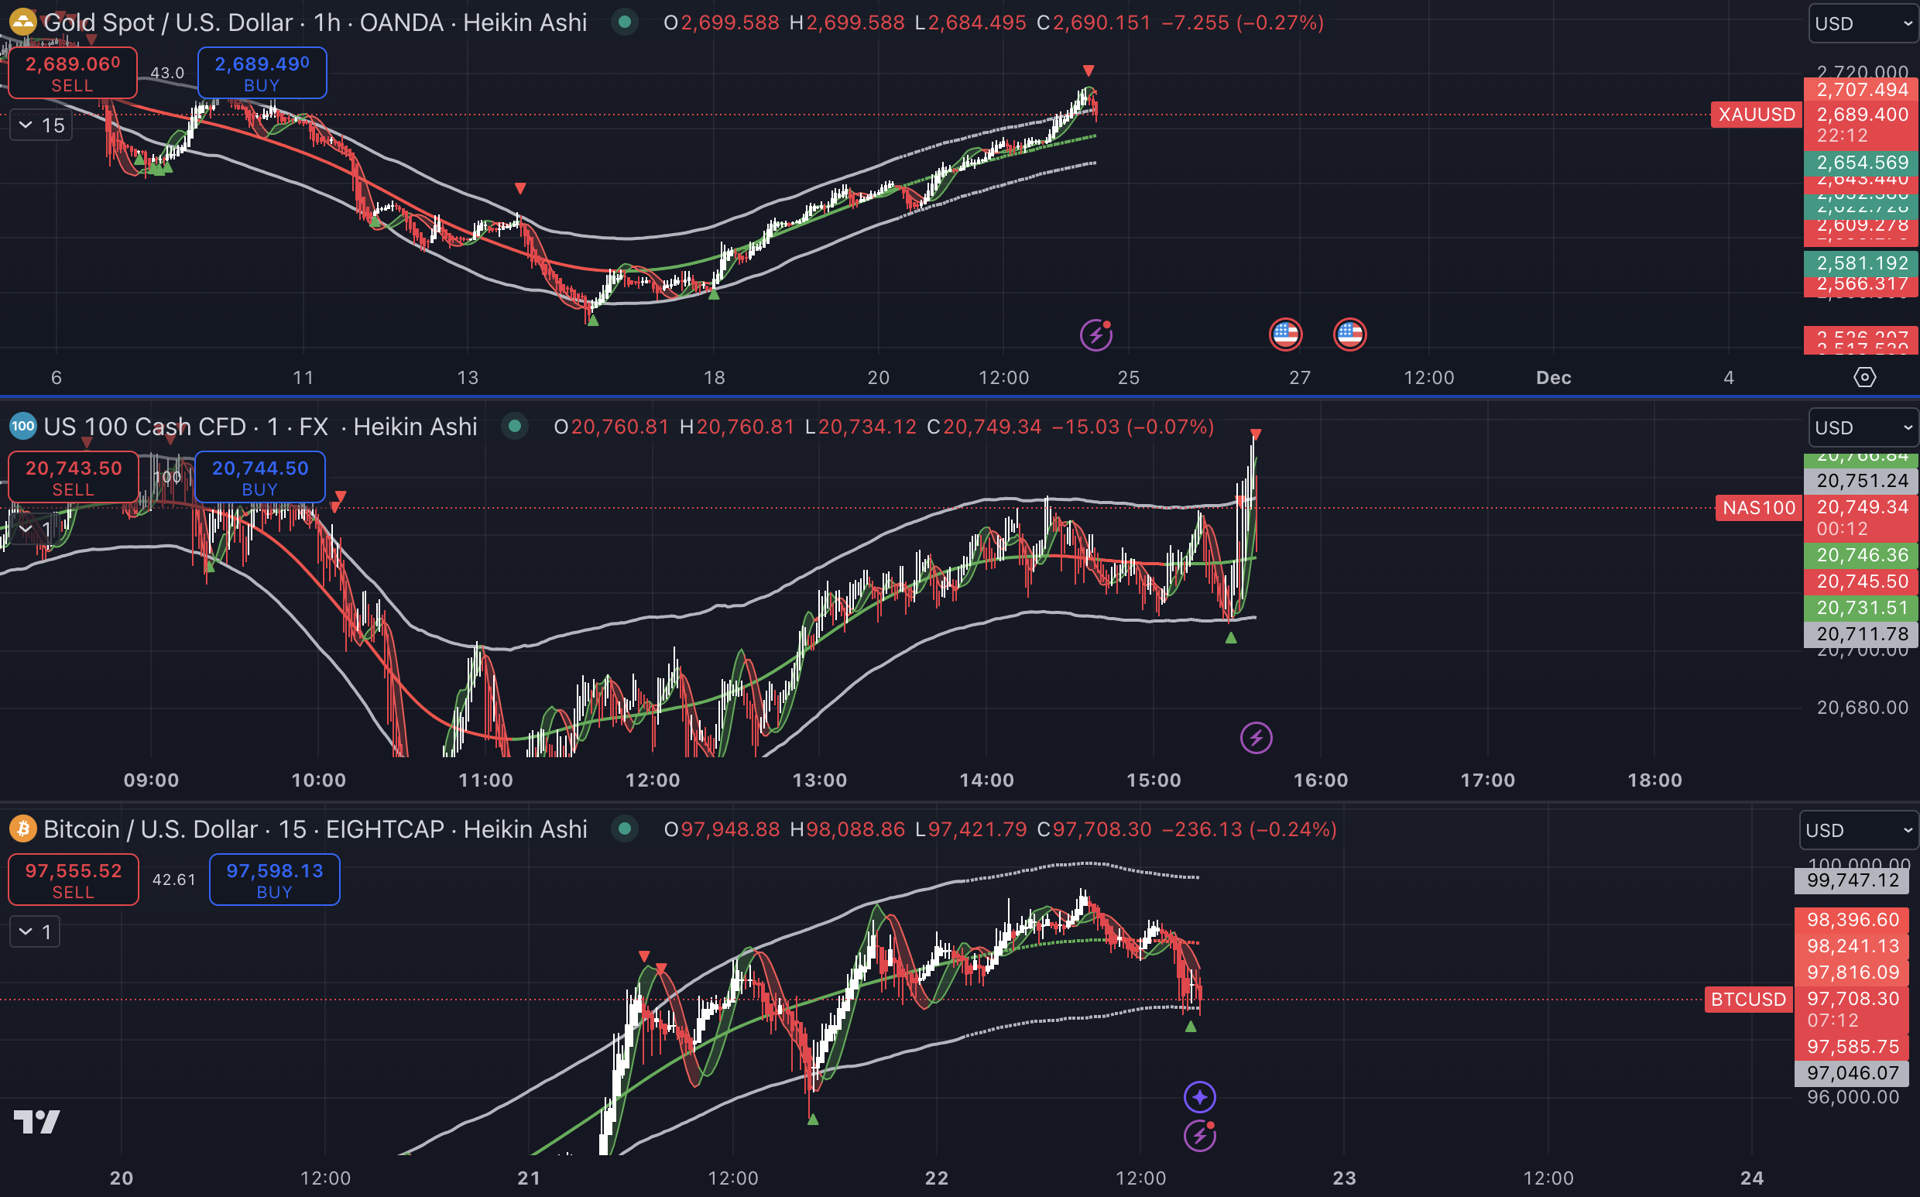The image size is (1920, 1197).
Task: Click the TradingView logo in the bottom left
Action: pos(36,1122)
